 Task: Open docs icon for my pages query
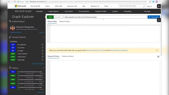pyautogui.click(x=43, y=51)
